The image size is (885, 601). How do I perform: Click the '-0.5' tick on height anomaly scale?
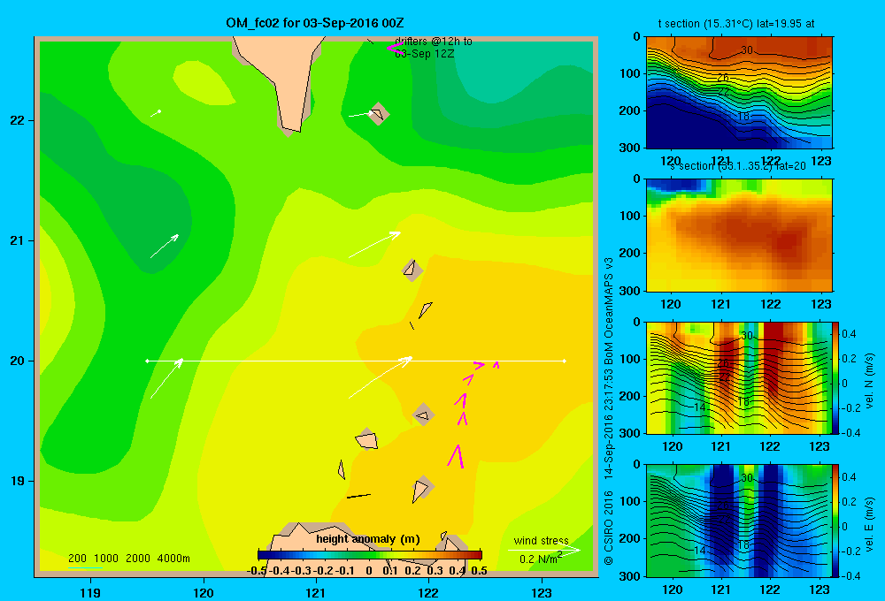tap(257, 571)
